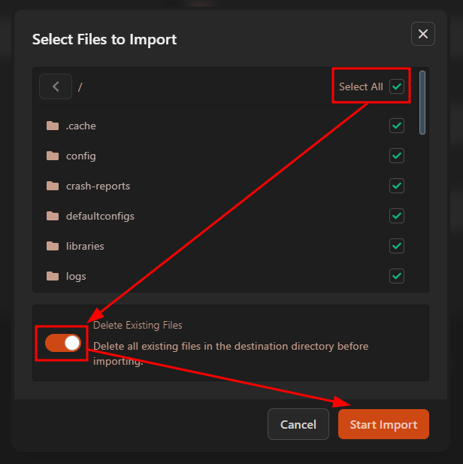Uncheck the .cache folder checkbox
Viewport: 463px width, 464px height.
[397, 126]
